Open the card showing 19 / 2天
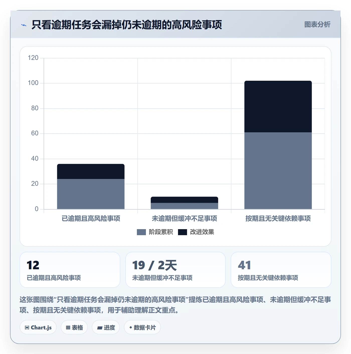The width and height of the screenshot is (351, 354). (x=175, y=270)
